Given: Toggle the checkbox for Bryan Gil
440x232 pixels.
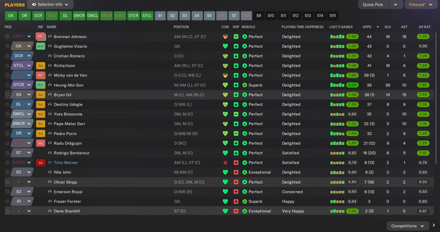Looking at the screenshot, I should [7, 95].
